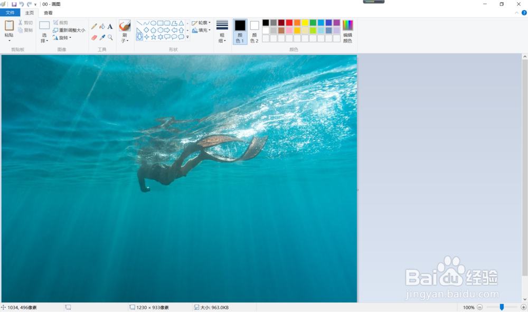
Task: Pick the purple color swatch
Action: [337, 23]
